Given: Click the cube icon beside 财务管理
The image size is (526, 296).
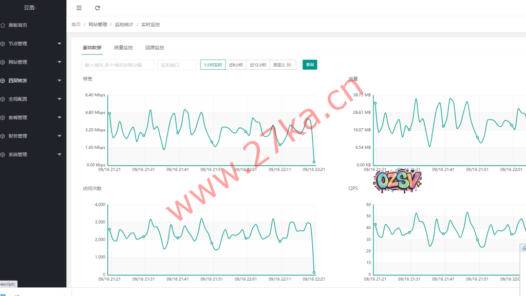Looking at the screenshot, I should [3, 136].
